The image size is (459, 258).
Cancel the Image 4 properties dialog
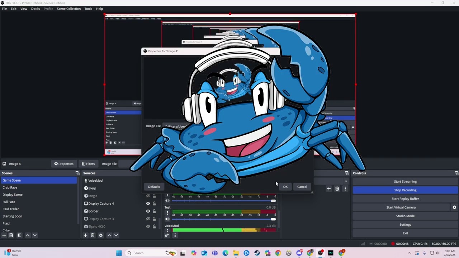pos(302,187)
